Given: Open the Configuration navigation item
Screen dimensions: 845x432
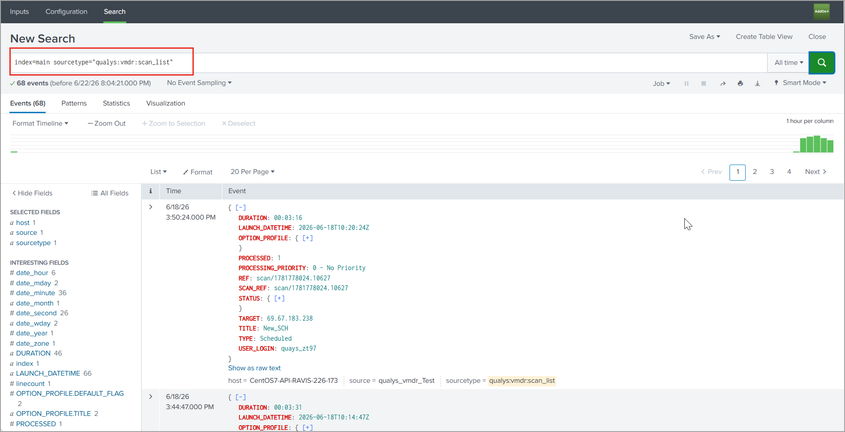Looking at the screenshot, I should point(66,12).
